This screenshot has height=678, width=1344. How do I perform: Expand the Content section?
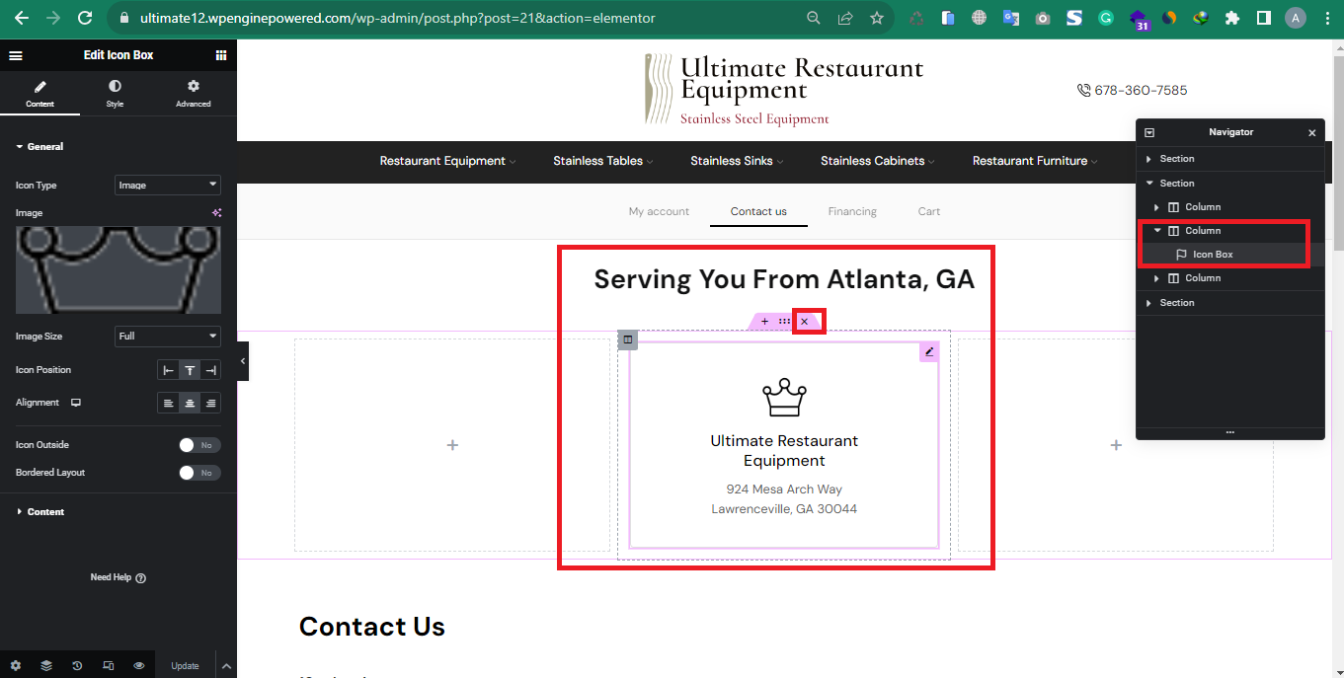(x=40, y=512)
